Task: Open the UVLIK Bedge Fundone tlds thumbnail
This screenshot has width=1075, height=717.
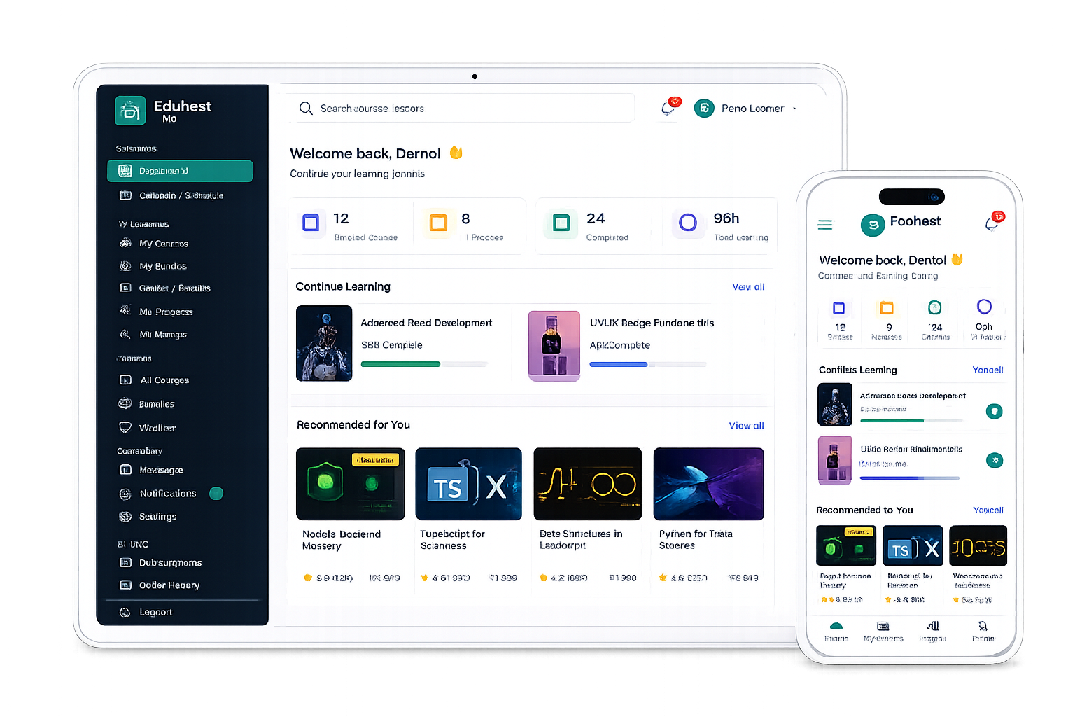Action: pyautogui.click(x=554, y=345)
